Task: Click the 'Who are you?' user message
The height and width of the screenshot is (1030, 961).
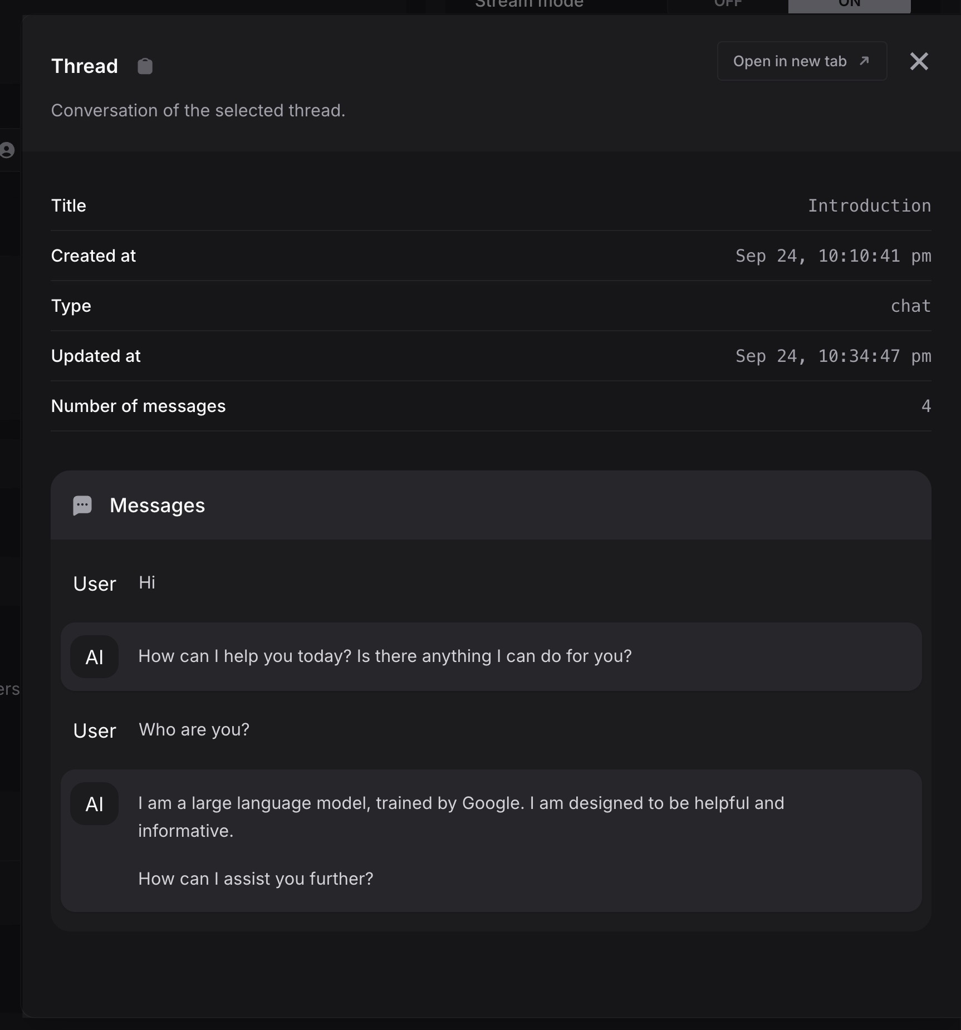Action: (x=194, y=730)
